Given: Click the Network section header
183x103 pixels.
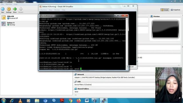Looking at the screenshot, I should (81, 74).
